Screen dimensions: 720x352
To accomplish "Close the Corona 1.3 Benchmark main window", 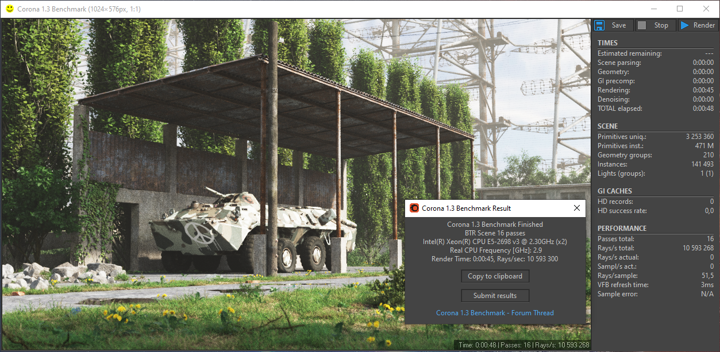I will [x=706, y=9].
